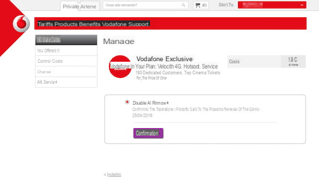Click the Vodafone logo icon
Viewport: 319px width, 191px height.
(x=21, y=24)
